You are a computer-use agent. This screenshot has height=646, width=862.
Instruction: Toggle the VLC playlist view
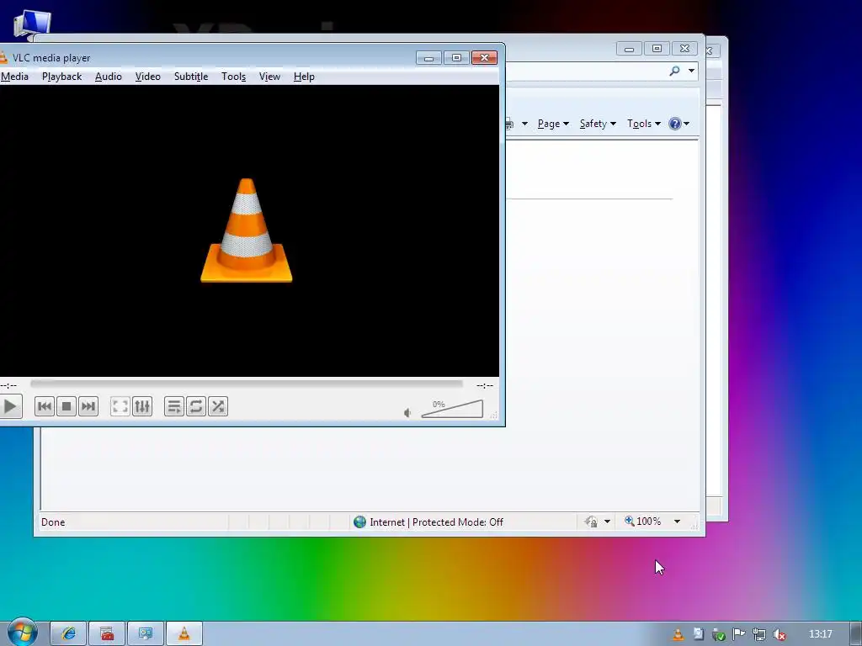[173, 406]
